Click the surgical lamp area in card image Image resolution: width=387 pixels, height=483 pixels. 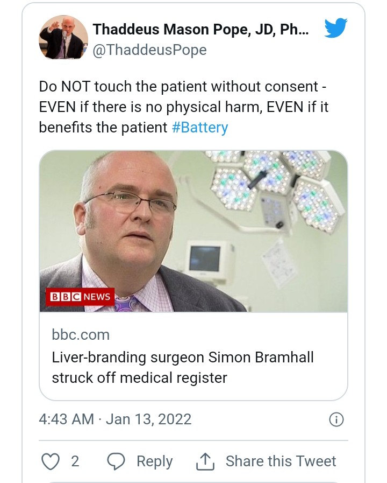279,188
